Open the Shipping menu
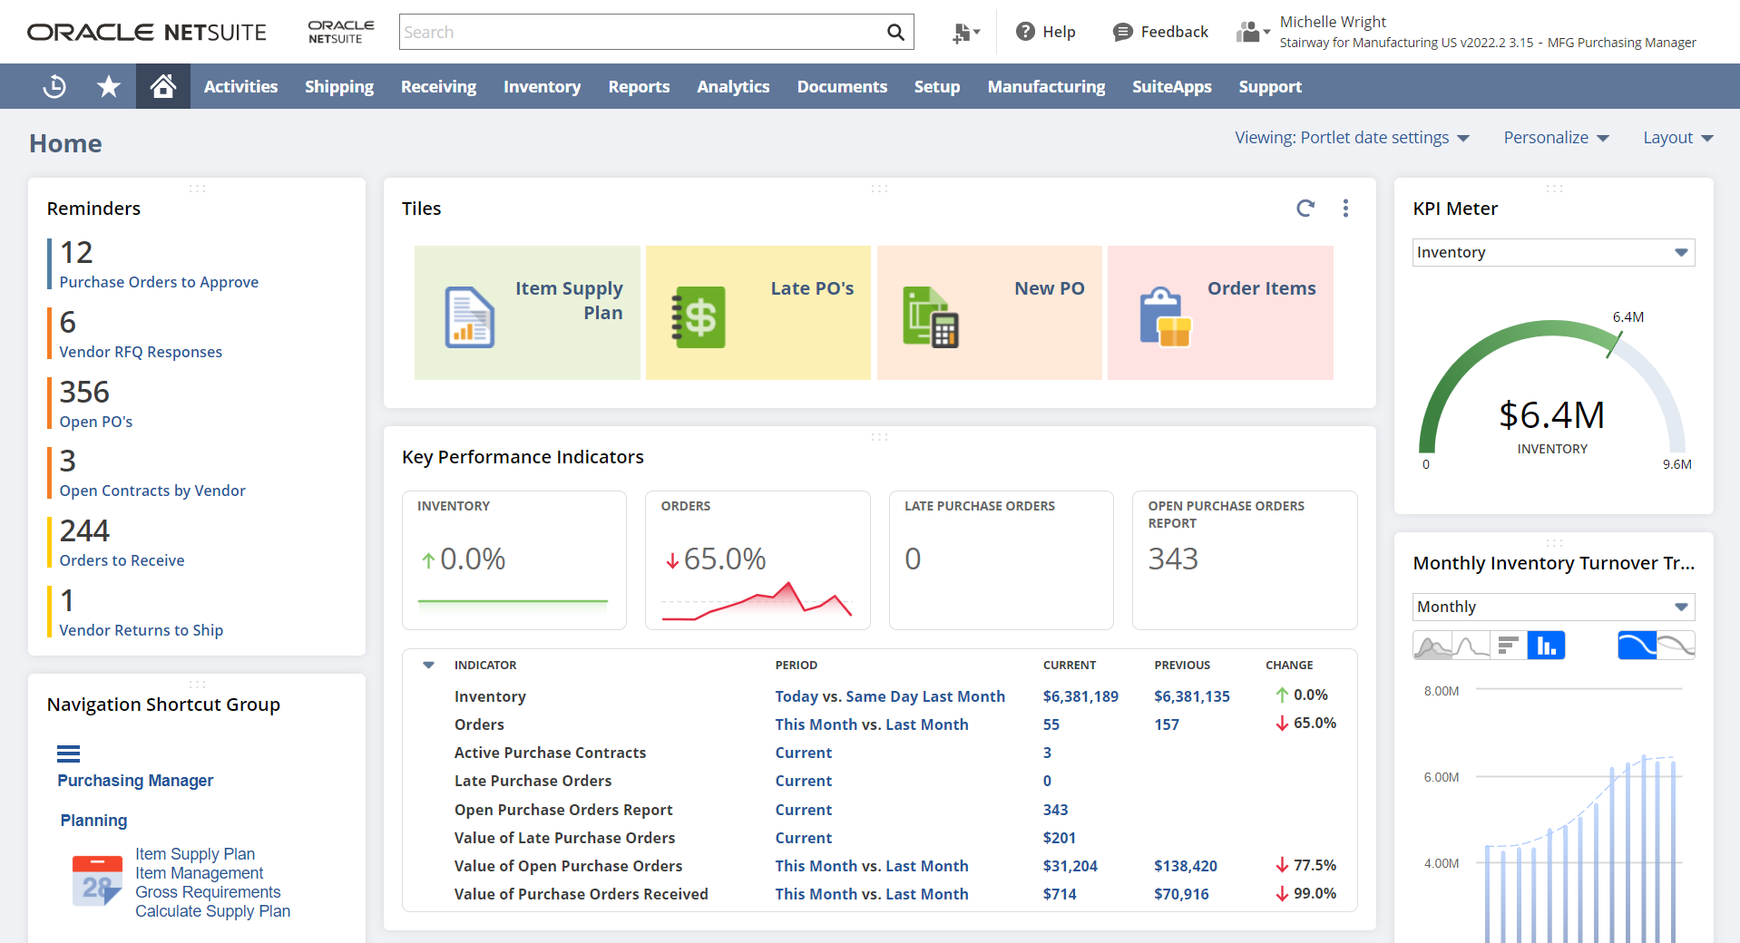The width and height of the screenshot is (1740, 943). [339, 86]
